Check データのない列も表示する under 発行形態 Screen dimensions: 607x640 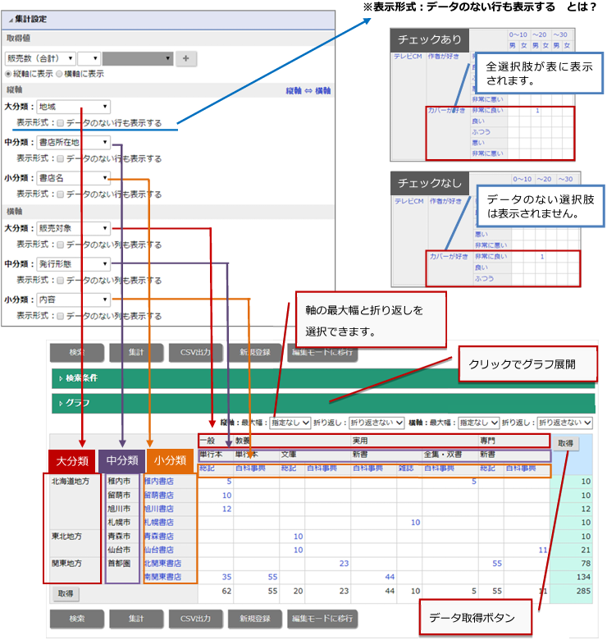click(x=61, y=281)
